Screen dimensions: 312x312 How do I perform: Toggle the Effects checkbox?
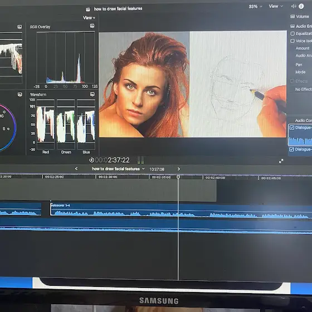[292, 81]
